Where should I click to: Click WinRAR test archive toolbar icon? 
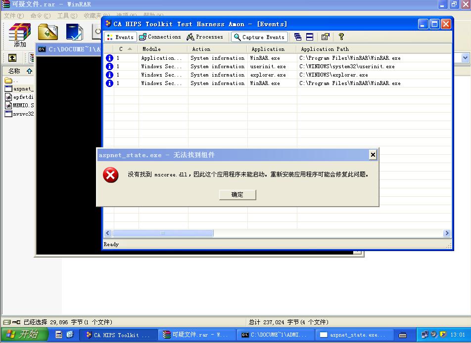click(x=74, y=32)
